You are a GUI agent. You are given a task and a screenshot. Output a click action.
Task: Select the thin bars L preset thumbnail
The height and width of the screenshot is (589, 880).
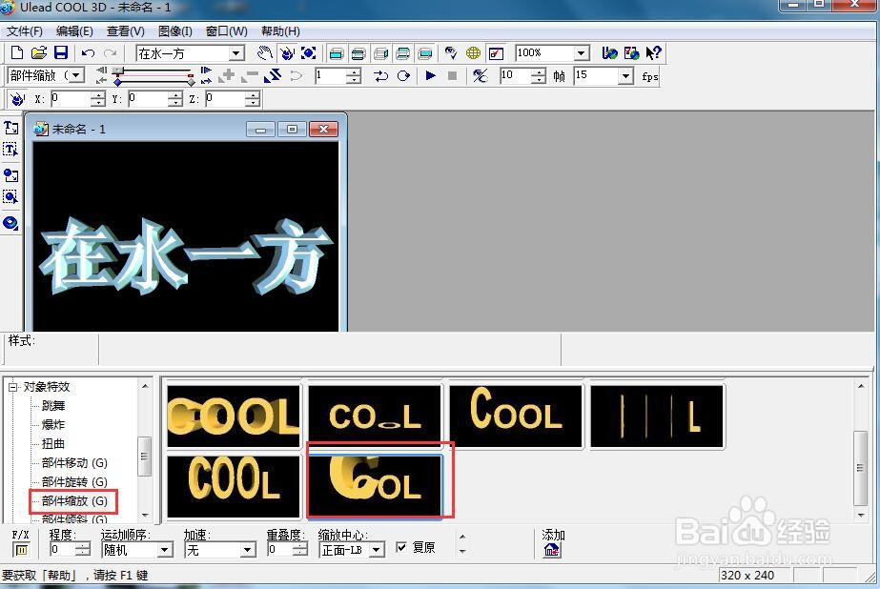pyautogui.click(x=657, y=416)
